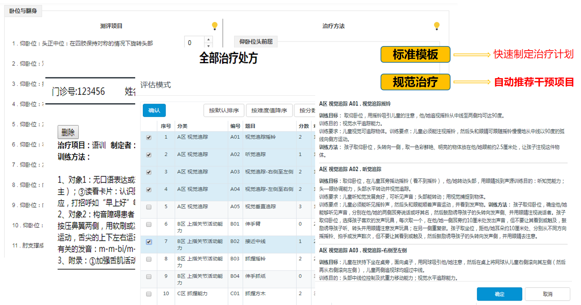Uncheck the 接近中线 row checkbox
581x305 pixels.
(x=149, y=242)
